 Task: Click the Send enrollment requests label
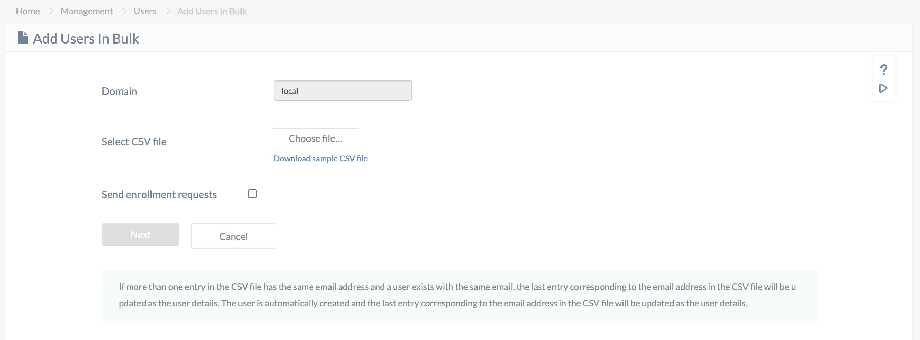[159, 194]
